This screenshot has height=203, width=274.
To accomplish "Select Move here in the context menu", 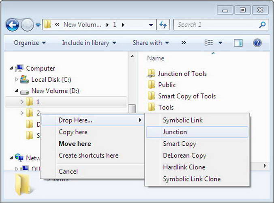I will [75, 144].
